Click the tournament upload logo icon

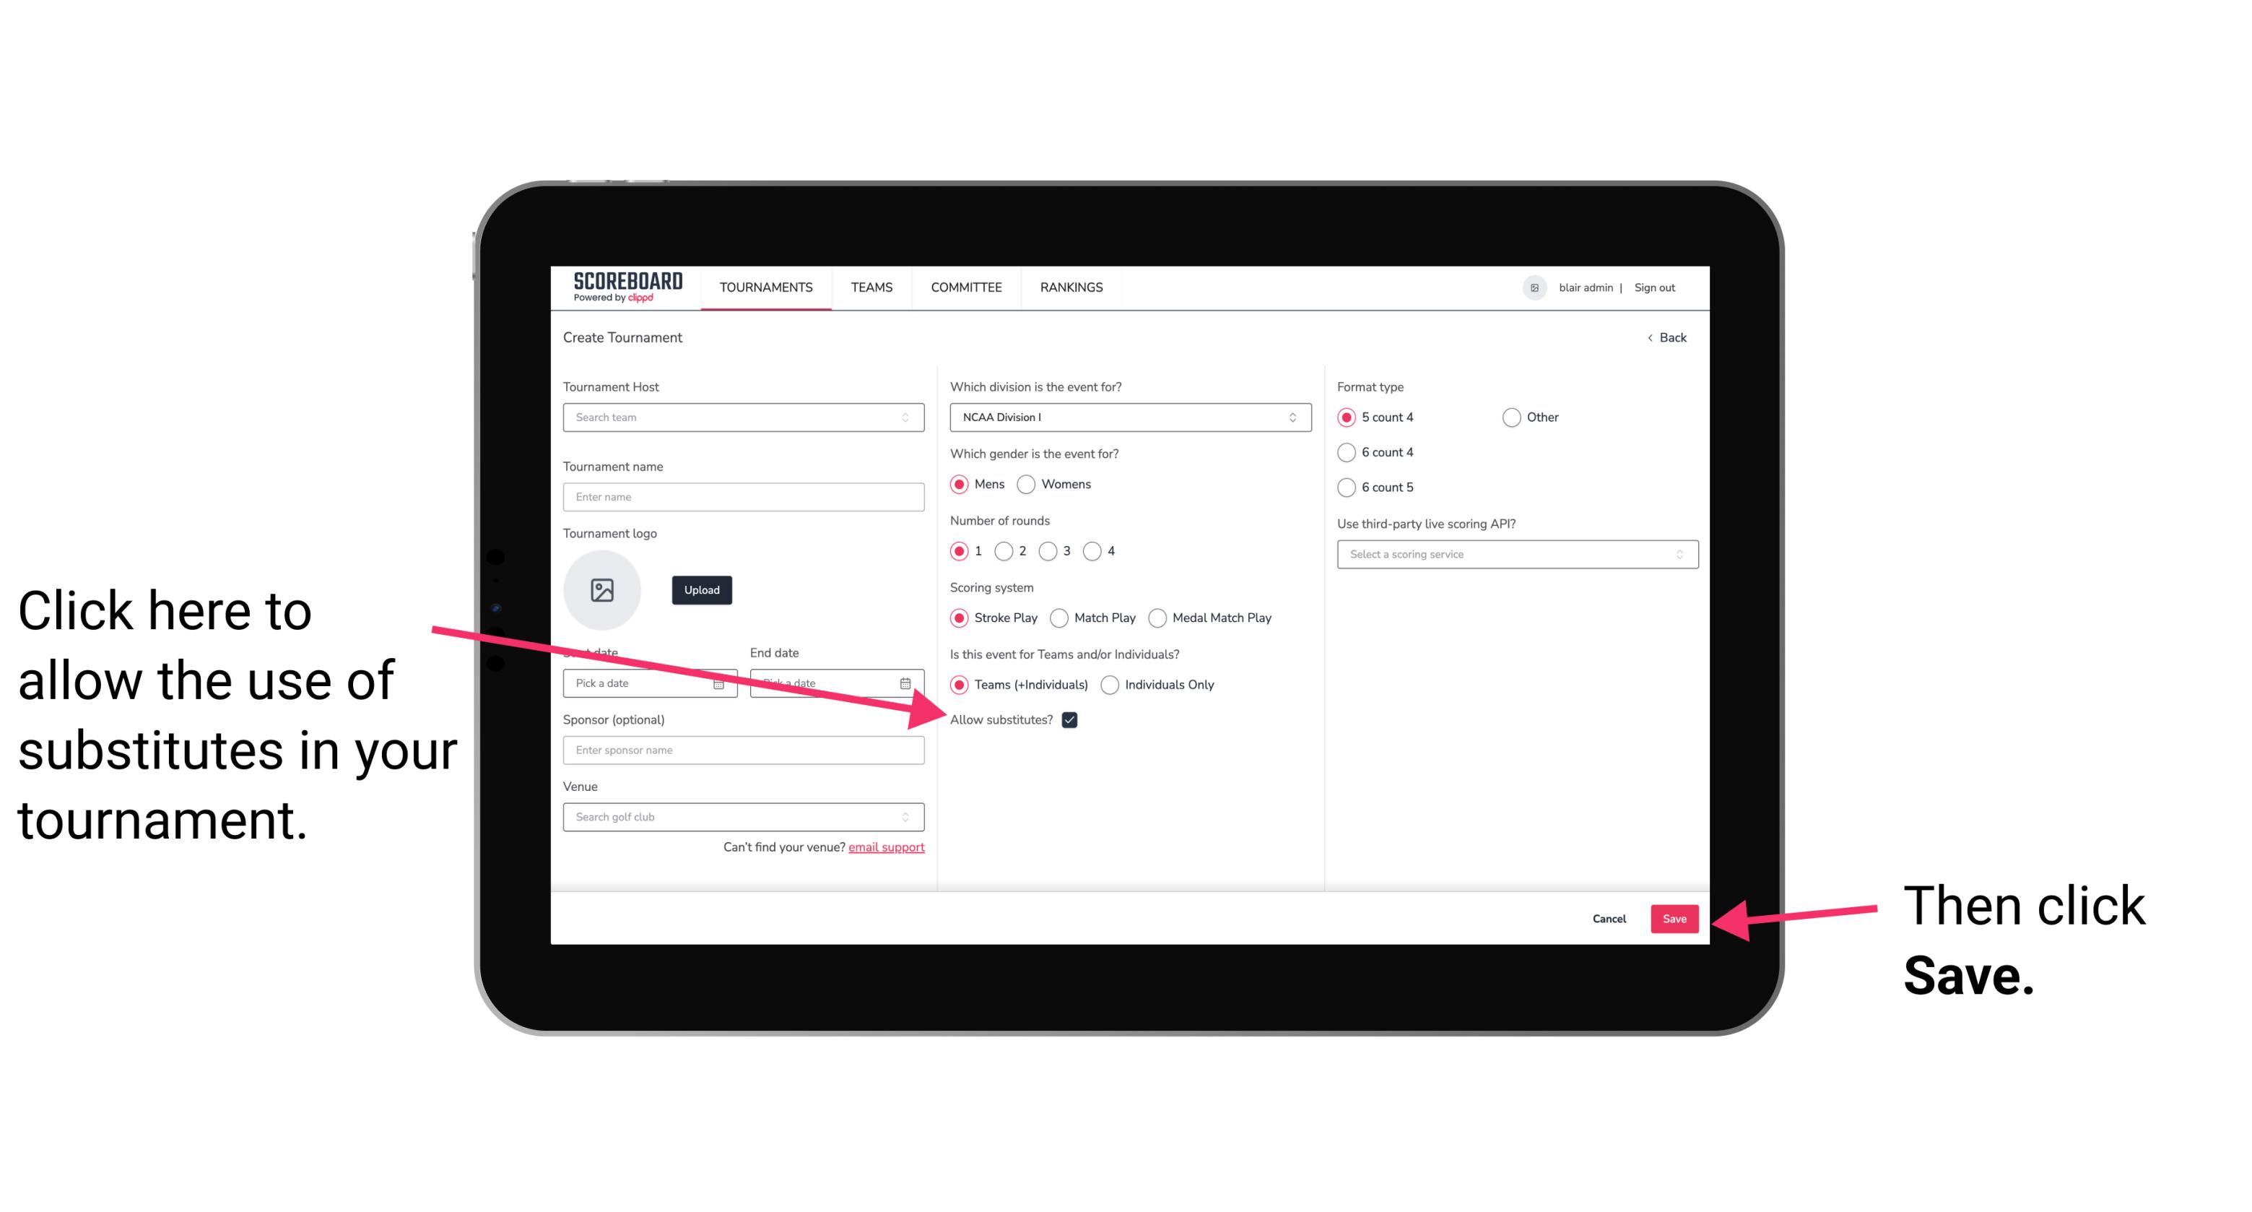602,589
